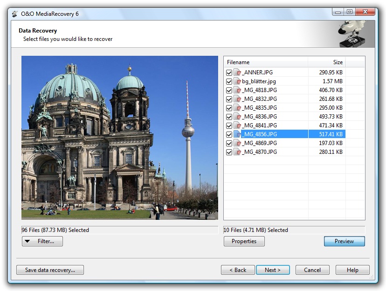Screen dimensions: 386x291
Task: Click the dropdown arrow on the Filter button
Action: [28, 241]
